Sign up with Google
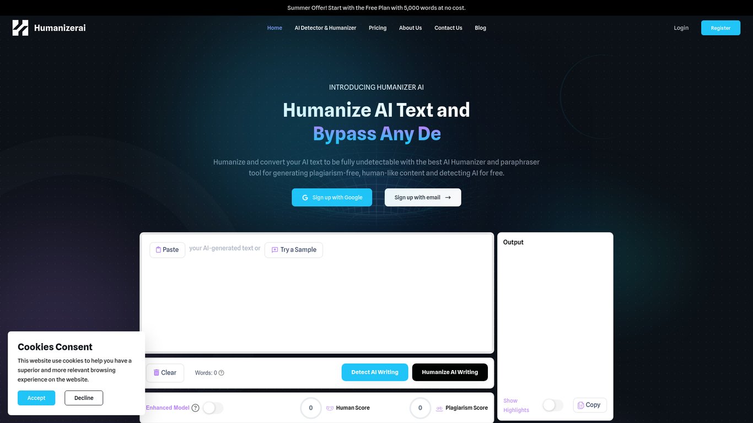 point(332,198)
